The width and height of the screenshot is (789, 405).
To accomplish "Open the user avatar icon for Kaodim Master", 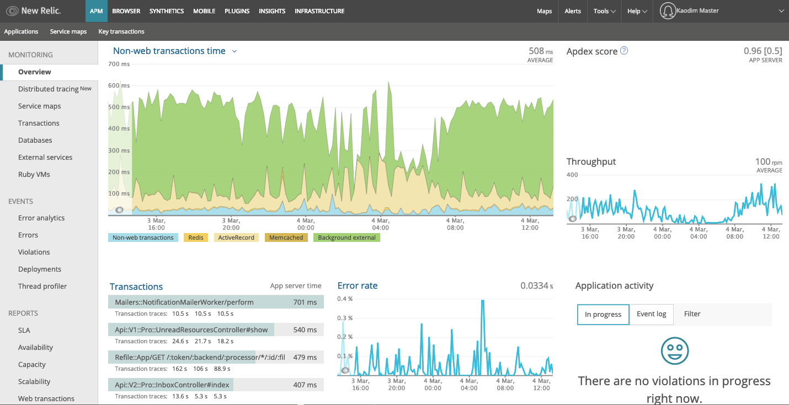I will (668, 11).
